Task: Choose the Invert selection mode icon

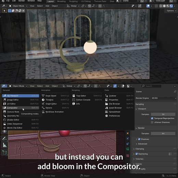Action: click(20, 11)
